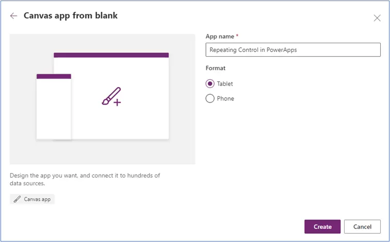Click the red required asterisk

pos(237,36)
